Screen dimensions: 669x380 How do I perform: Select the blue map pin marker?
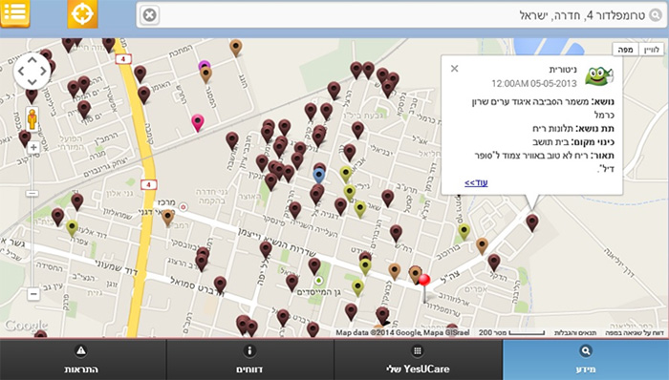coord(318,176)
